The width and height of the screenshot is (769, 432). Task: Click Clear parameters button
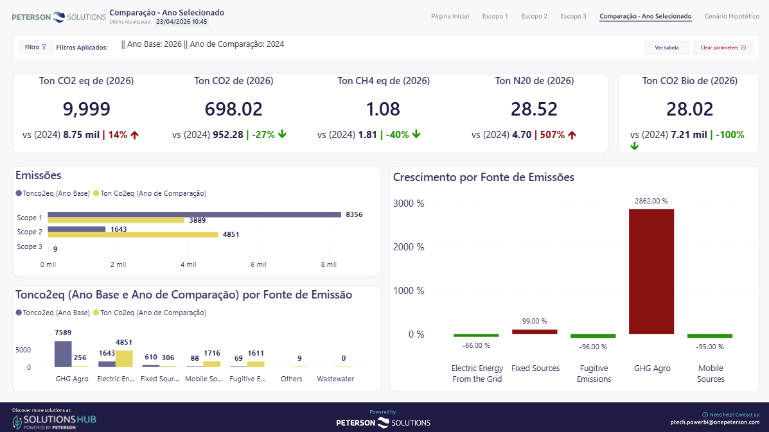[x=723, y=48]
